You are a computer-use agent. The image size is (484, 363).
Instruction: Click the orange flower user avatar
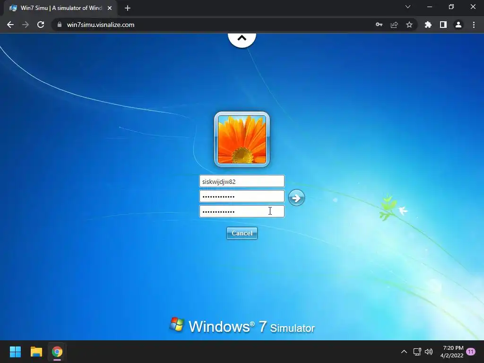[242, 139]
